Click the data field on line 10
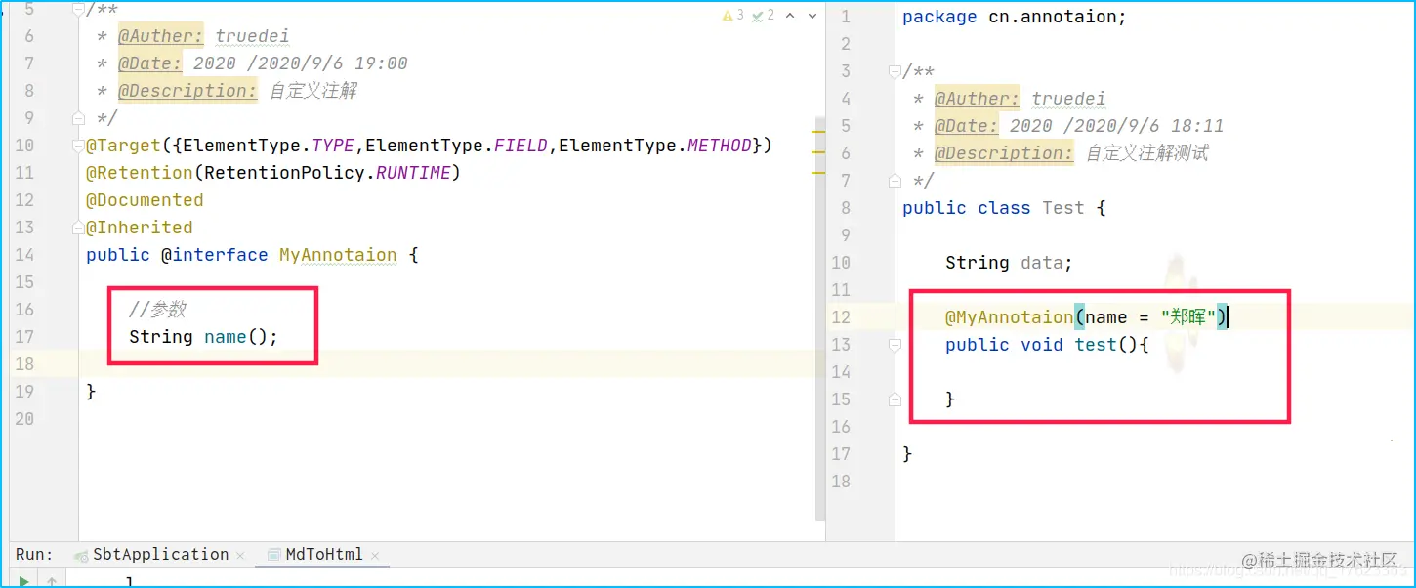This screenshot has height=588, width=1416. 1042,263
